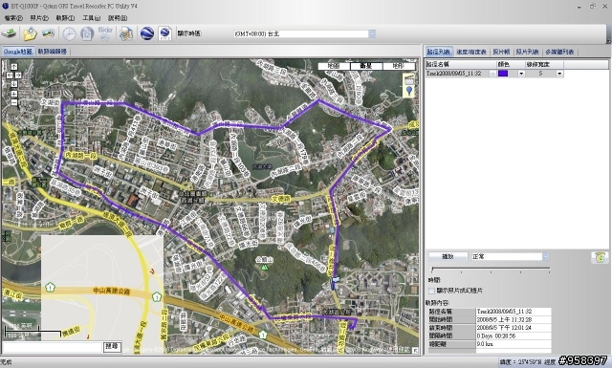Expand the GMT+08:00 time zone dropdown
The width and height of the screenshot is (612, 368).
point(372,34)
